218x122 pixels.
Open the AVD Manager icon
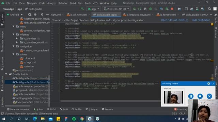coord(197,9)
